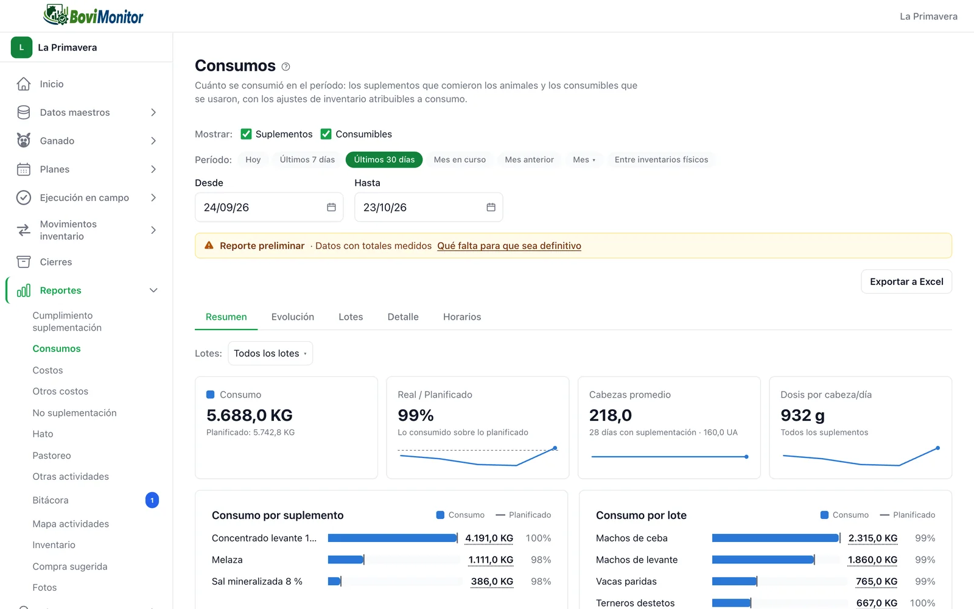Click the La Primavera farm avatar icon
Screen dimensions: 974x609
click(21, 48)
